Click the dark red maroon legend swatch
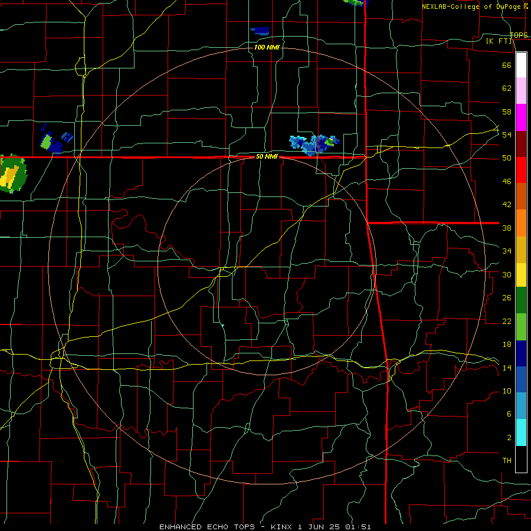This screenshot has width=531, height=531. 521,144
